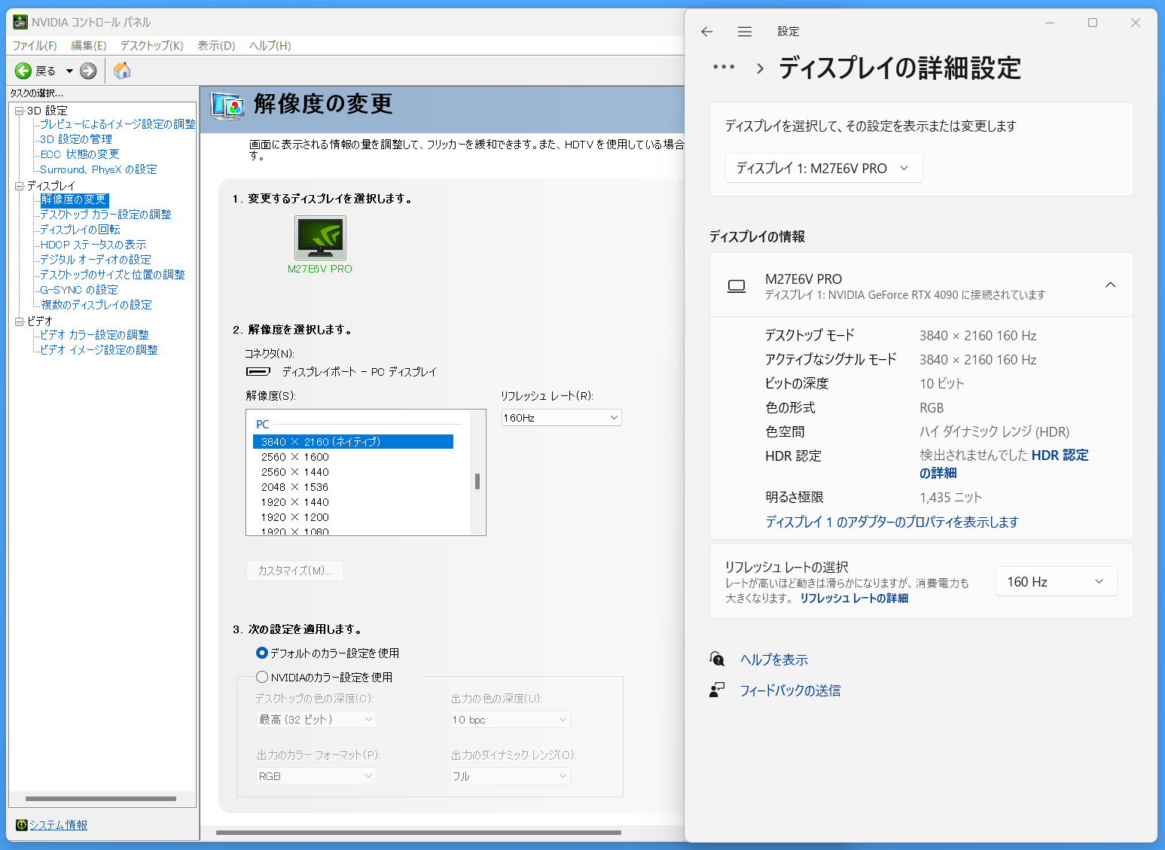The height and width of the screenshot is (850, 1165).
Task: Click the help icon beside ヘルプを表示
Action: point(717,660)
